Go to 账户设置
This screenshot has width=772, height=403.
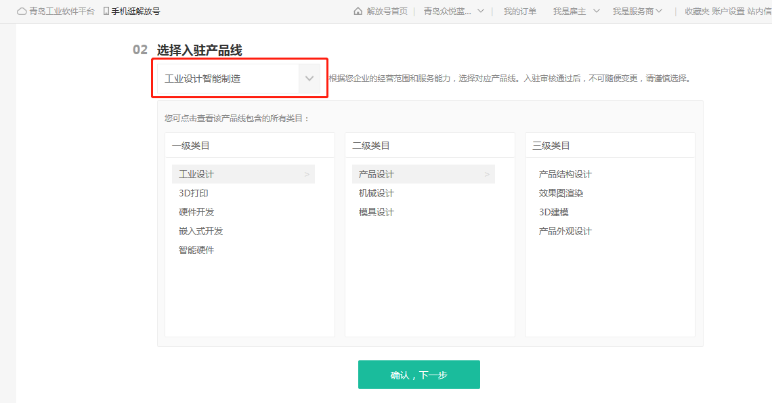pos(728,12)
